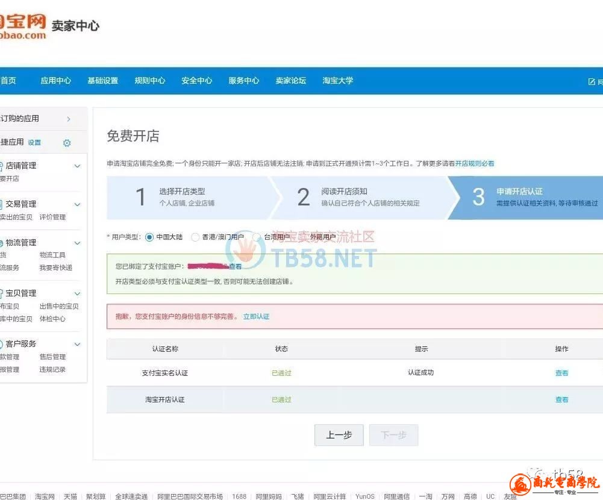Open the 阿里巴巴国际交易市场 footer link
This screenshot has height=500, width=603.
(x=190, y=496)
